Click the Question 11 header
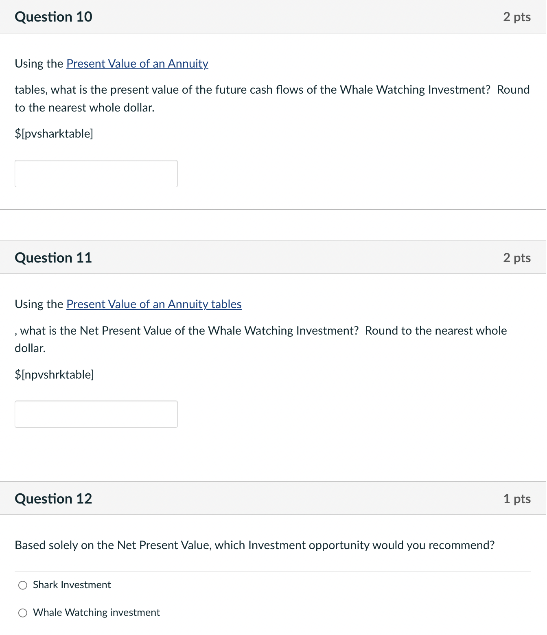This screenshot has width=547, height=635. [53, 257]
